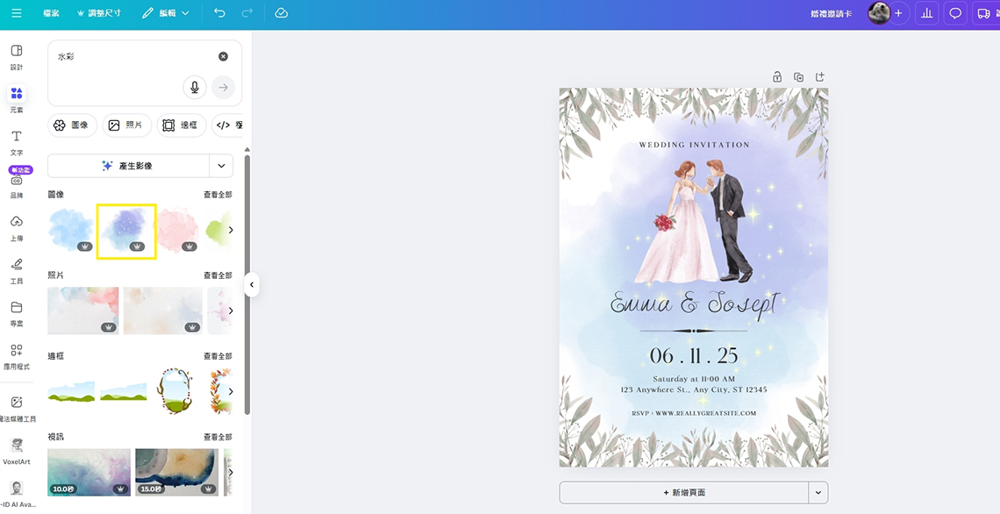Click the 新增頁面 add page button
Screen dimensions: 1000x514
[683, 492]
